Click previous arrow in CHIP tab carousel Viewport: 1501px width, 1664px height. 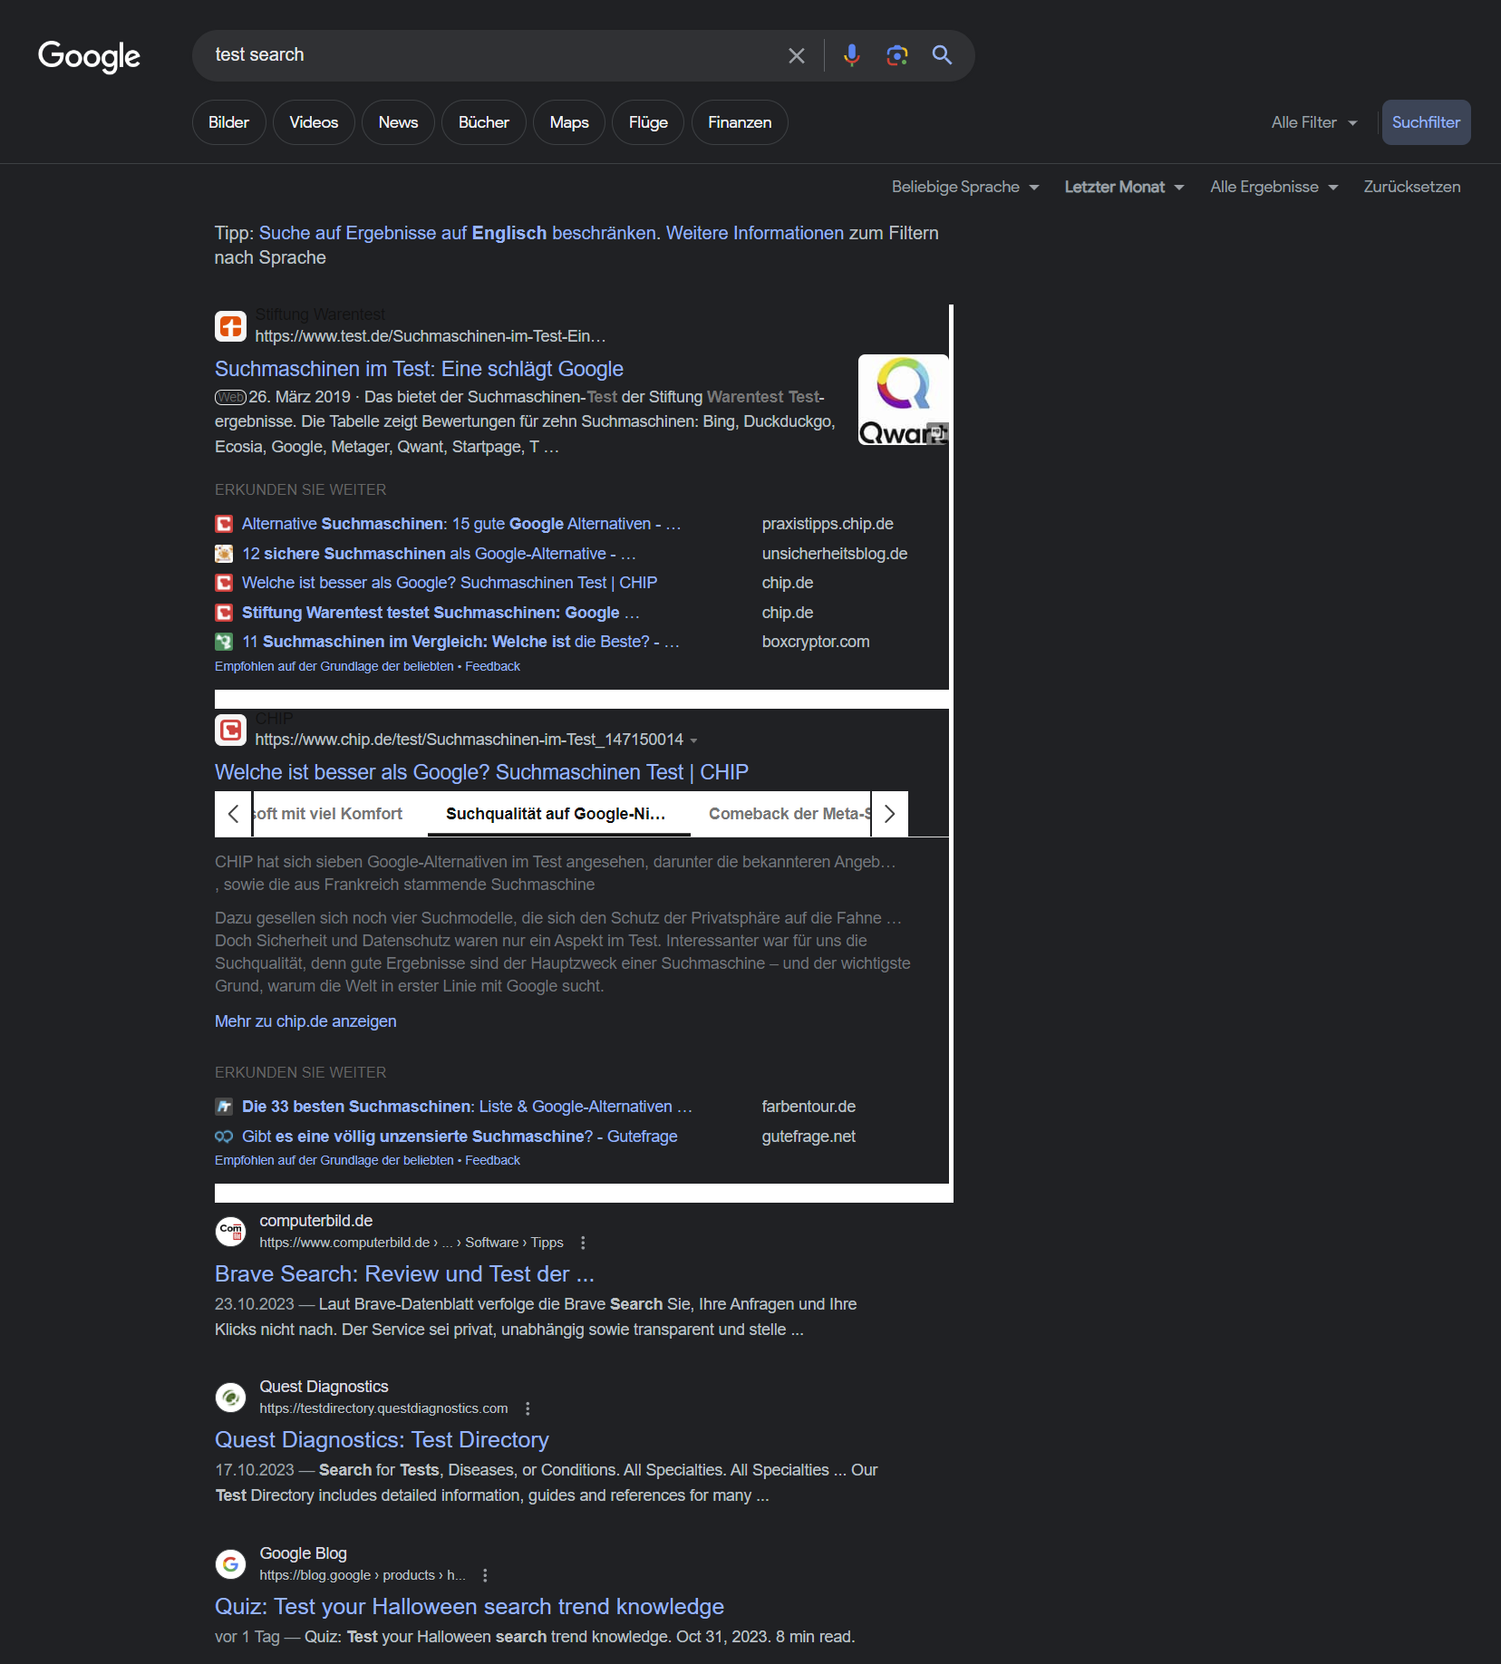pyautogui.click(x=234, y=814)
